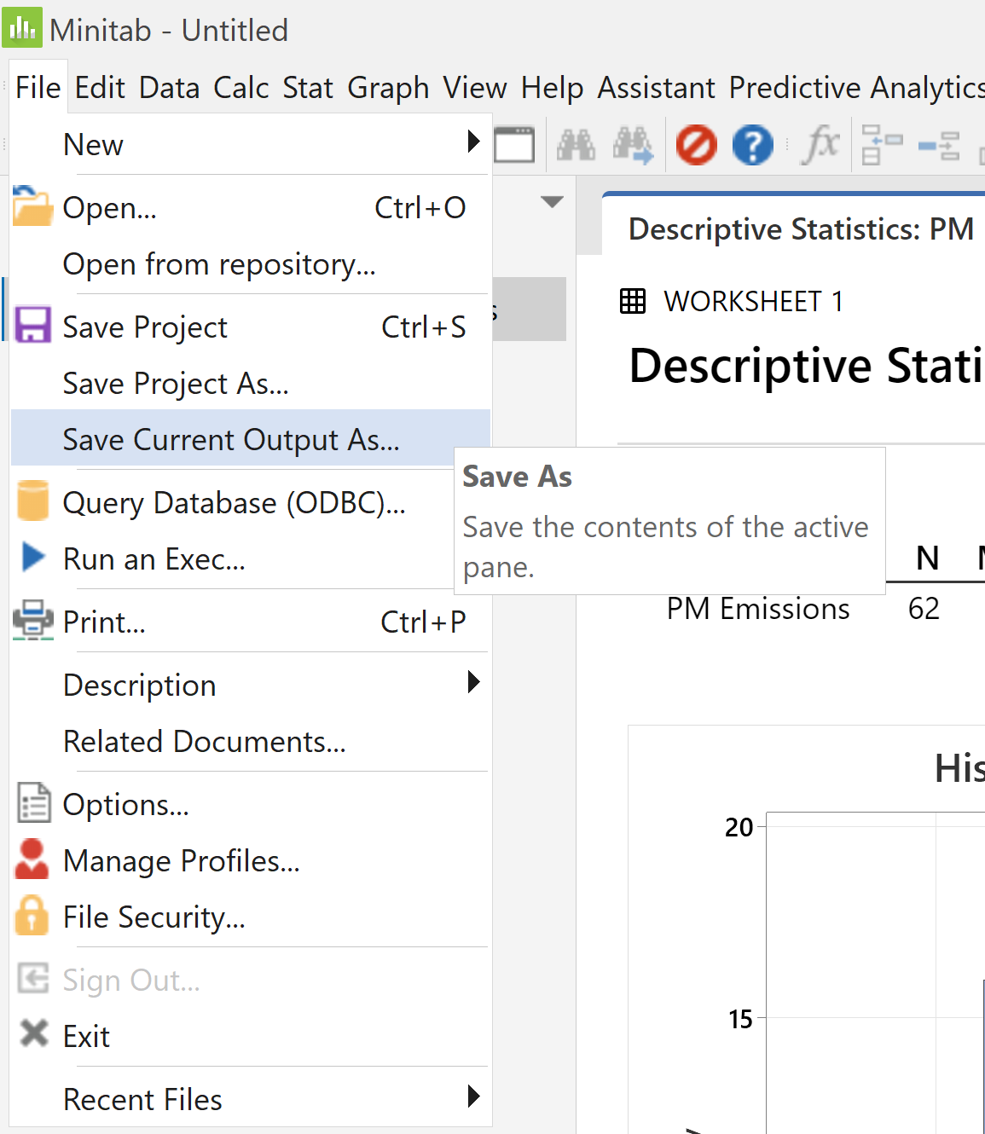This screenshot has width=985, height=1134.
Task: Switch to the Descriptive Statistics: PM tab
Action: 801,229
